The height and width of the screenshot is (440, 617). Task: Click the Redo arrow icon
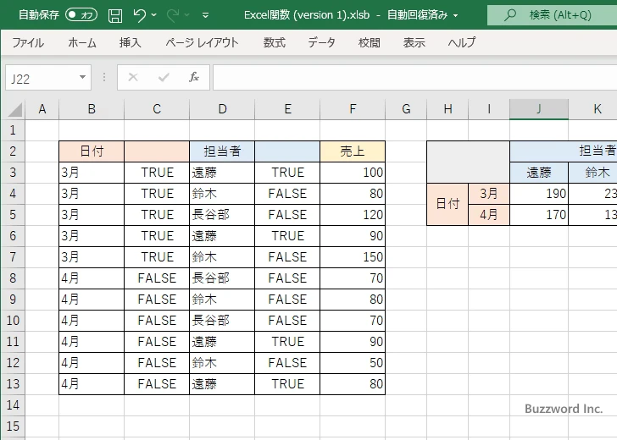(172, 15)
